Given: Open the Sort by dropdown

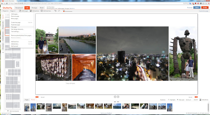Looking at the screenshot, I should (x=188, y=100).
